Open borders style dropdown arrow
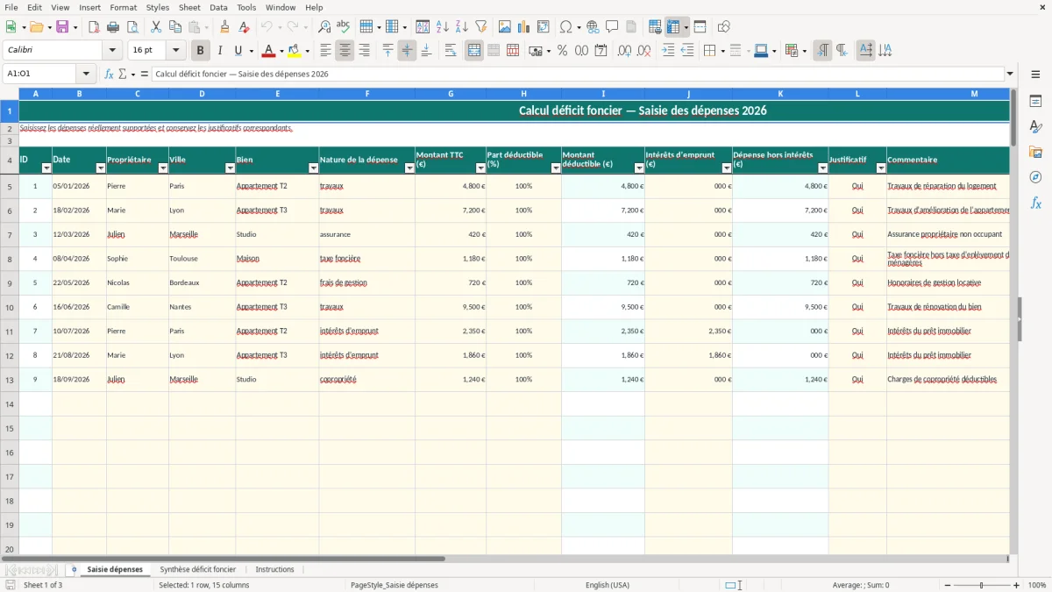 coord(721,51)
